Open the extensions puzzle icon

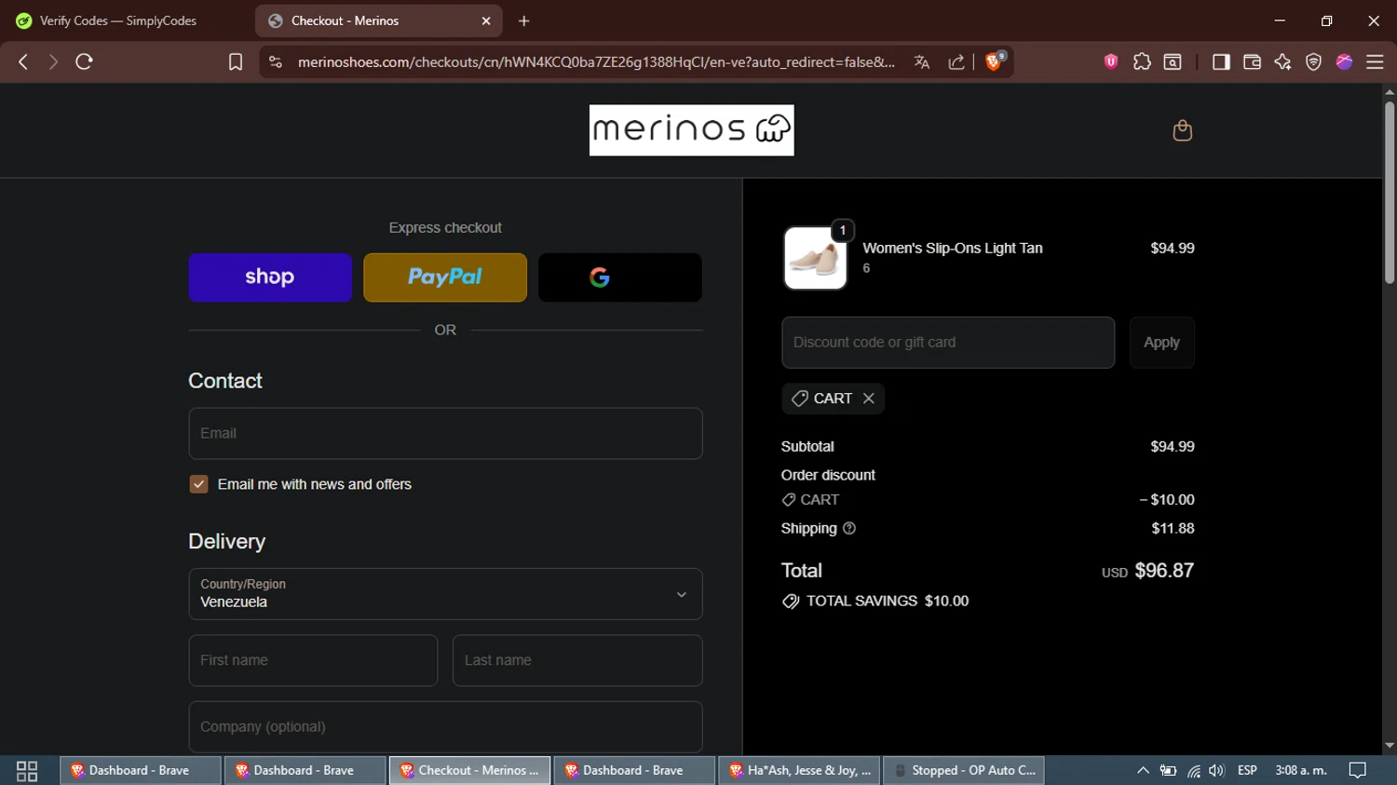[x=1142, y=61]
